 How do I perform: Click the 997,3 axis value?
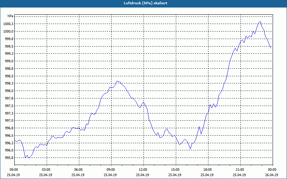click(x=10, y=113)
